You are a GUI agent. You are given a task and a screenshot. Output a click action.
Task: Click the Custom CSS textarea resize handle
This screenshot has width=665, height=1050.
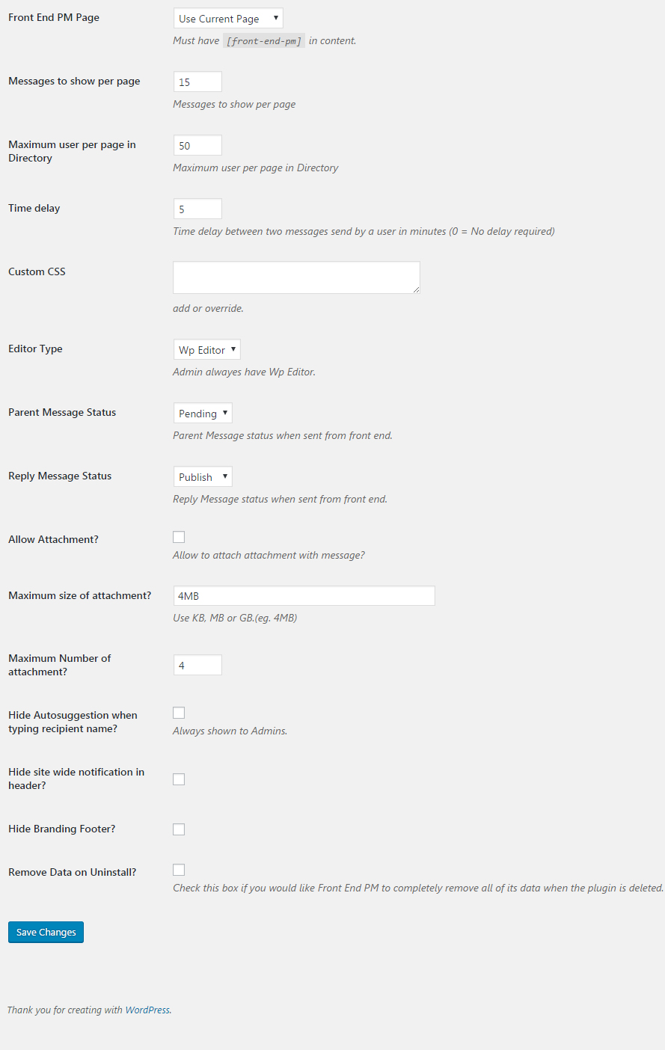[x=416, y=289]
